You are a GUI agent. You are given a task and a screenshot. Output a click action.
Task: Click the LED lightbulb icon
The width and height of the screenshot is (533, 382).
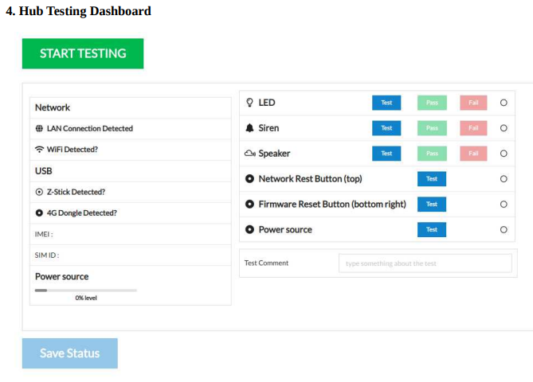249,103
